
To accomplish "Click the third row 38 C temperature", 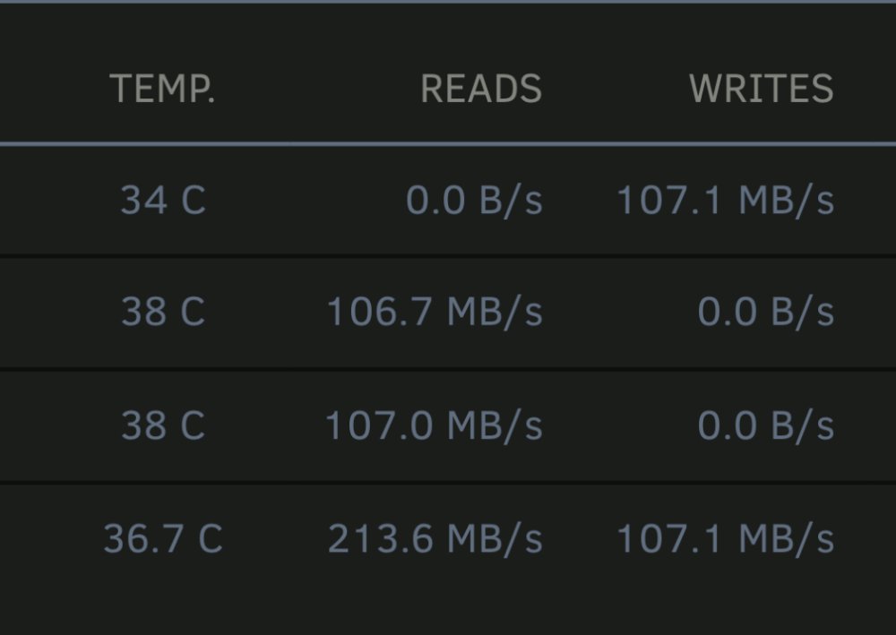I will pos(163,425).
